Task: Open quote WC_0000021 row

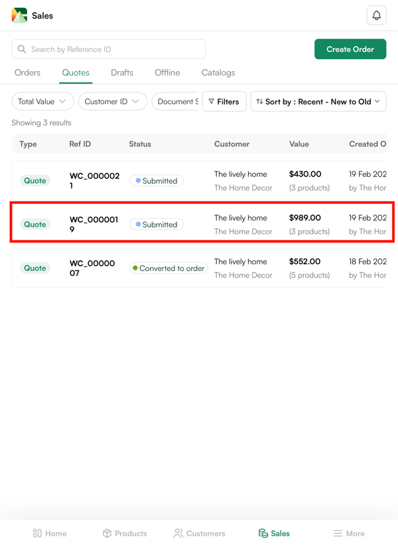Action: click(199, 181)
